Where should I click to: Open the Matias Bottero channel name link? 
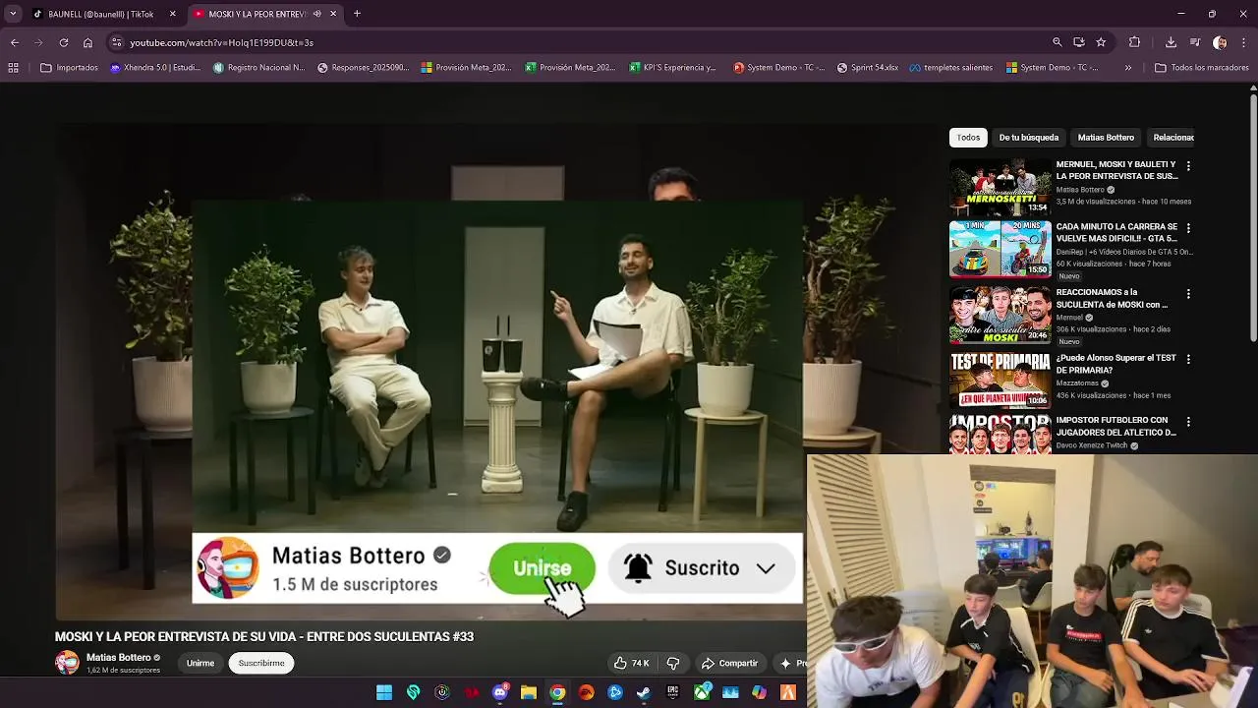119,658
